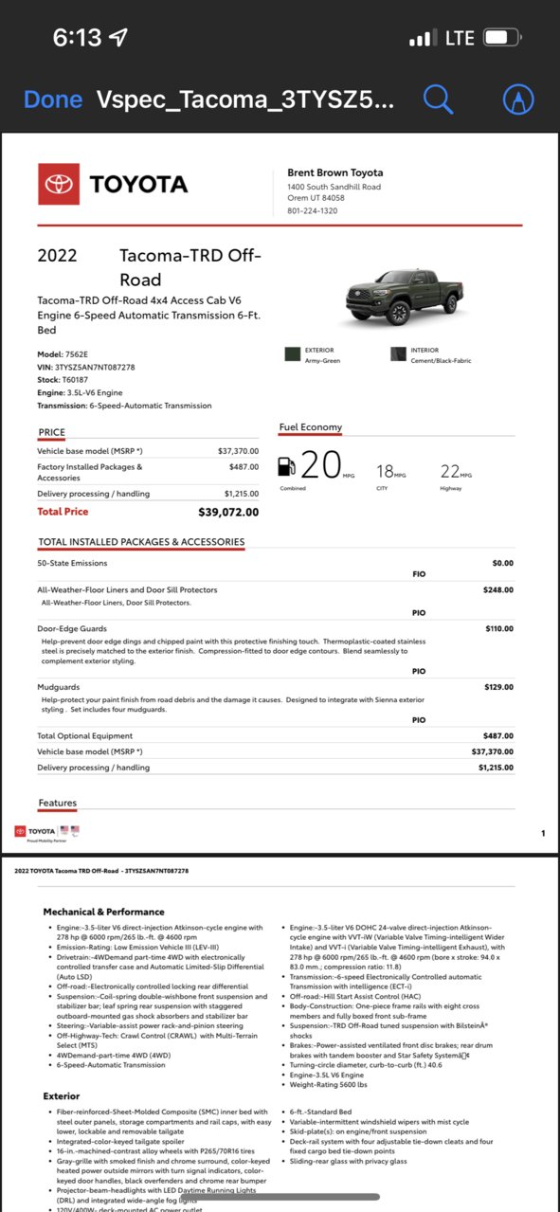Tap the $37,370.00 MSRP value in Price
This screenshot has height=1212, width=560.
click(238, 452)
